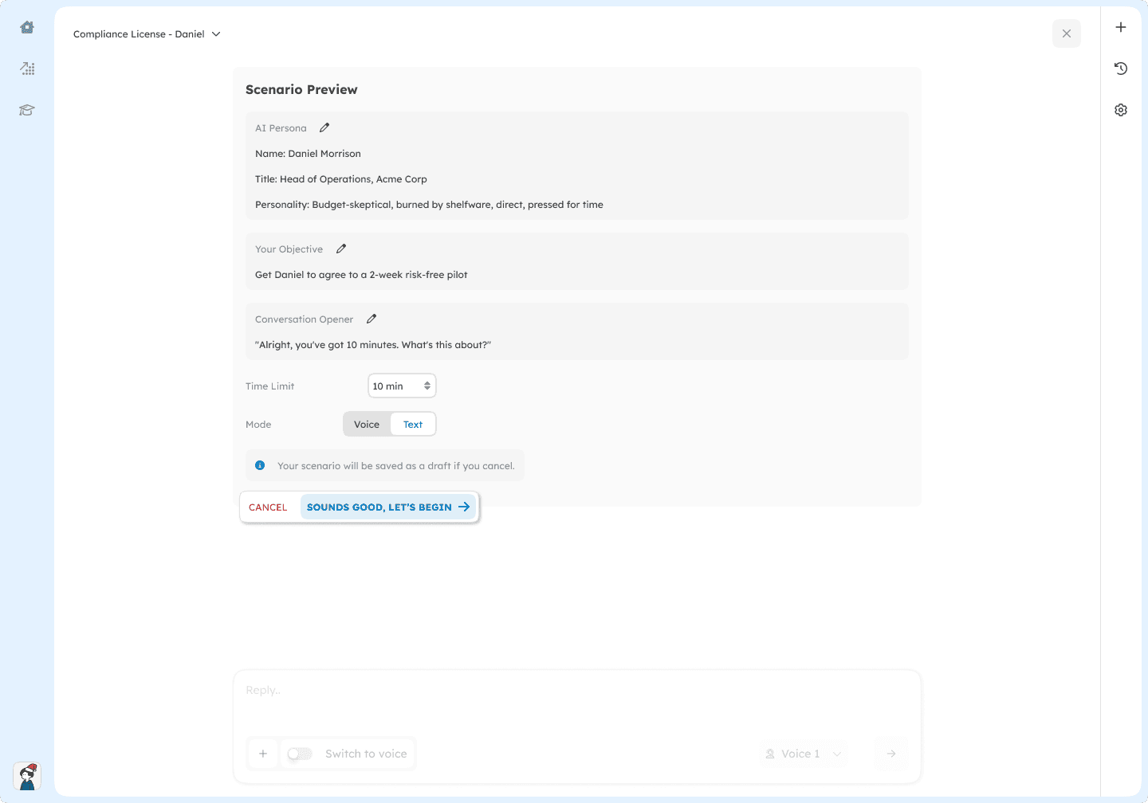
Task: Toggle the Switch to voice switch
Action: [x=300, y=754]
